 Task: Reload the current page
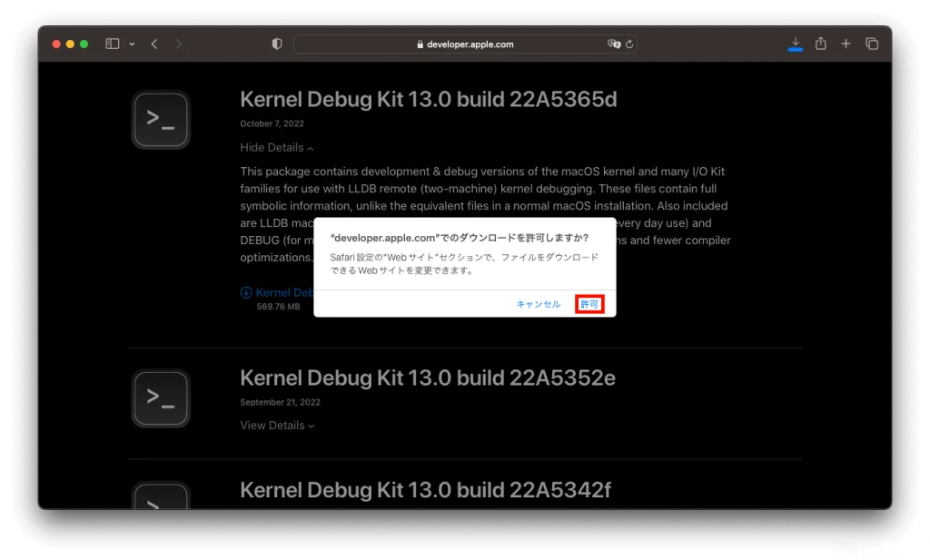(x=628, y=44)
